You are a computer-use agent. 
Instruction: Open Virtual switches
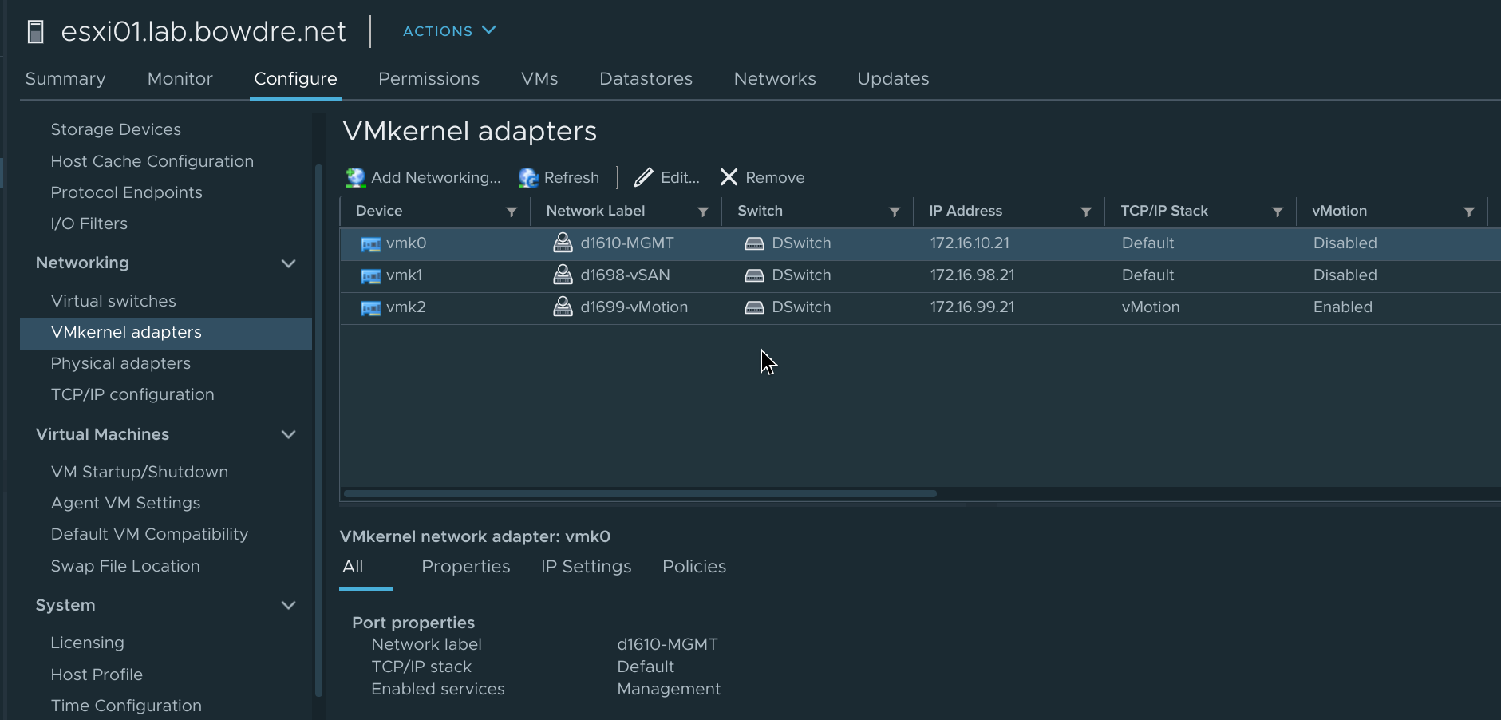[113, 301]
